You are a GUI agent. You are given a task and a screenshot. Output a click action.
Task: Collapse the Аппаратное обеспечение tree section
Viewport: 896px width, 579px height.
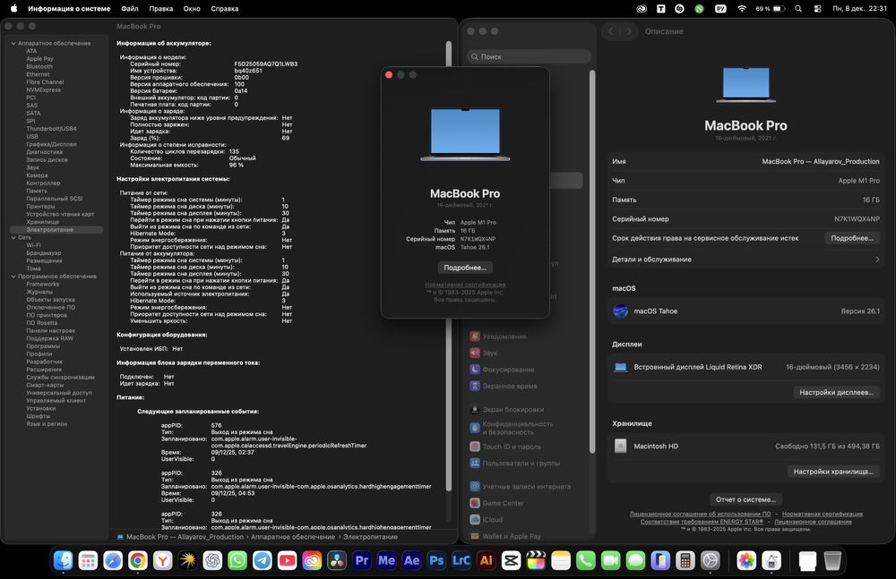coord(13,43)
